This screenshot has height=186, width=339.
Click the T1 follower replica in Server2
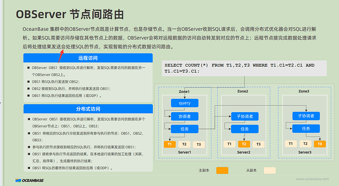pyautogui.click(x=229, y=144)
